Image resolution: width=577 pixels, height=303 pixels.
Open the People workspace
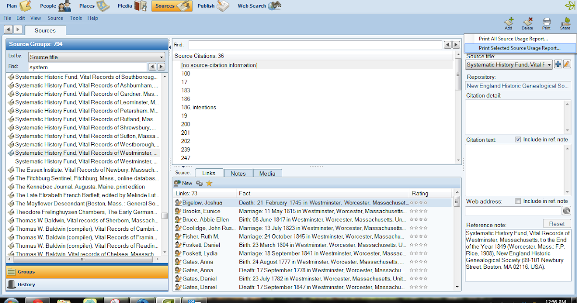[56, 6]
